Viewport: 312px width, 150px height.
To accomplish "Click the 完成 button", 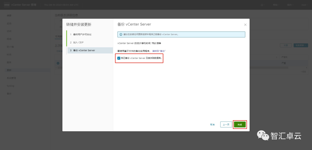I will click(240, 125).
